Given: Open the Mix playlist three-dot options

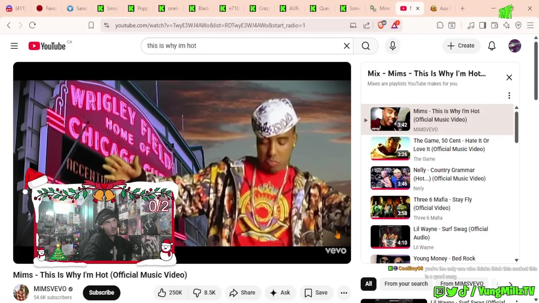Looking at the screenshot, I should coord(509,96).
